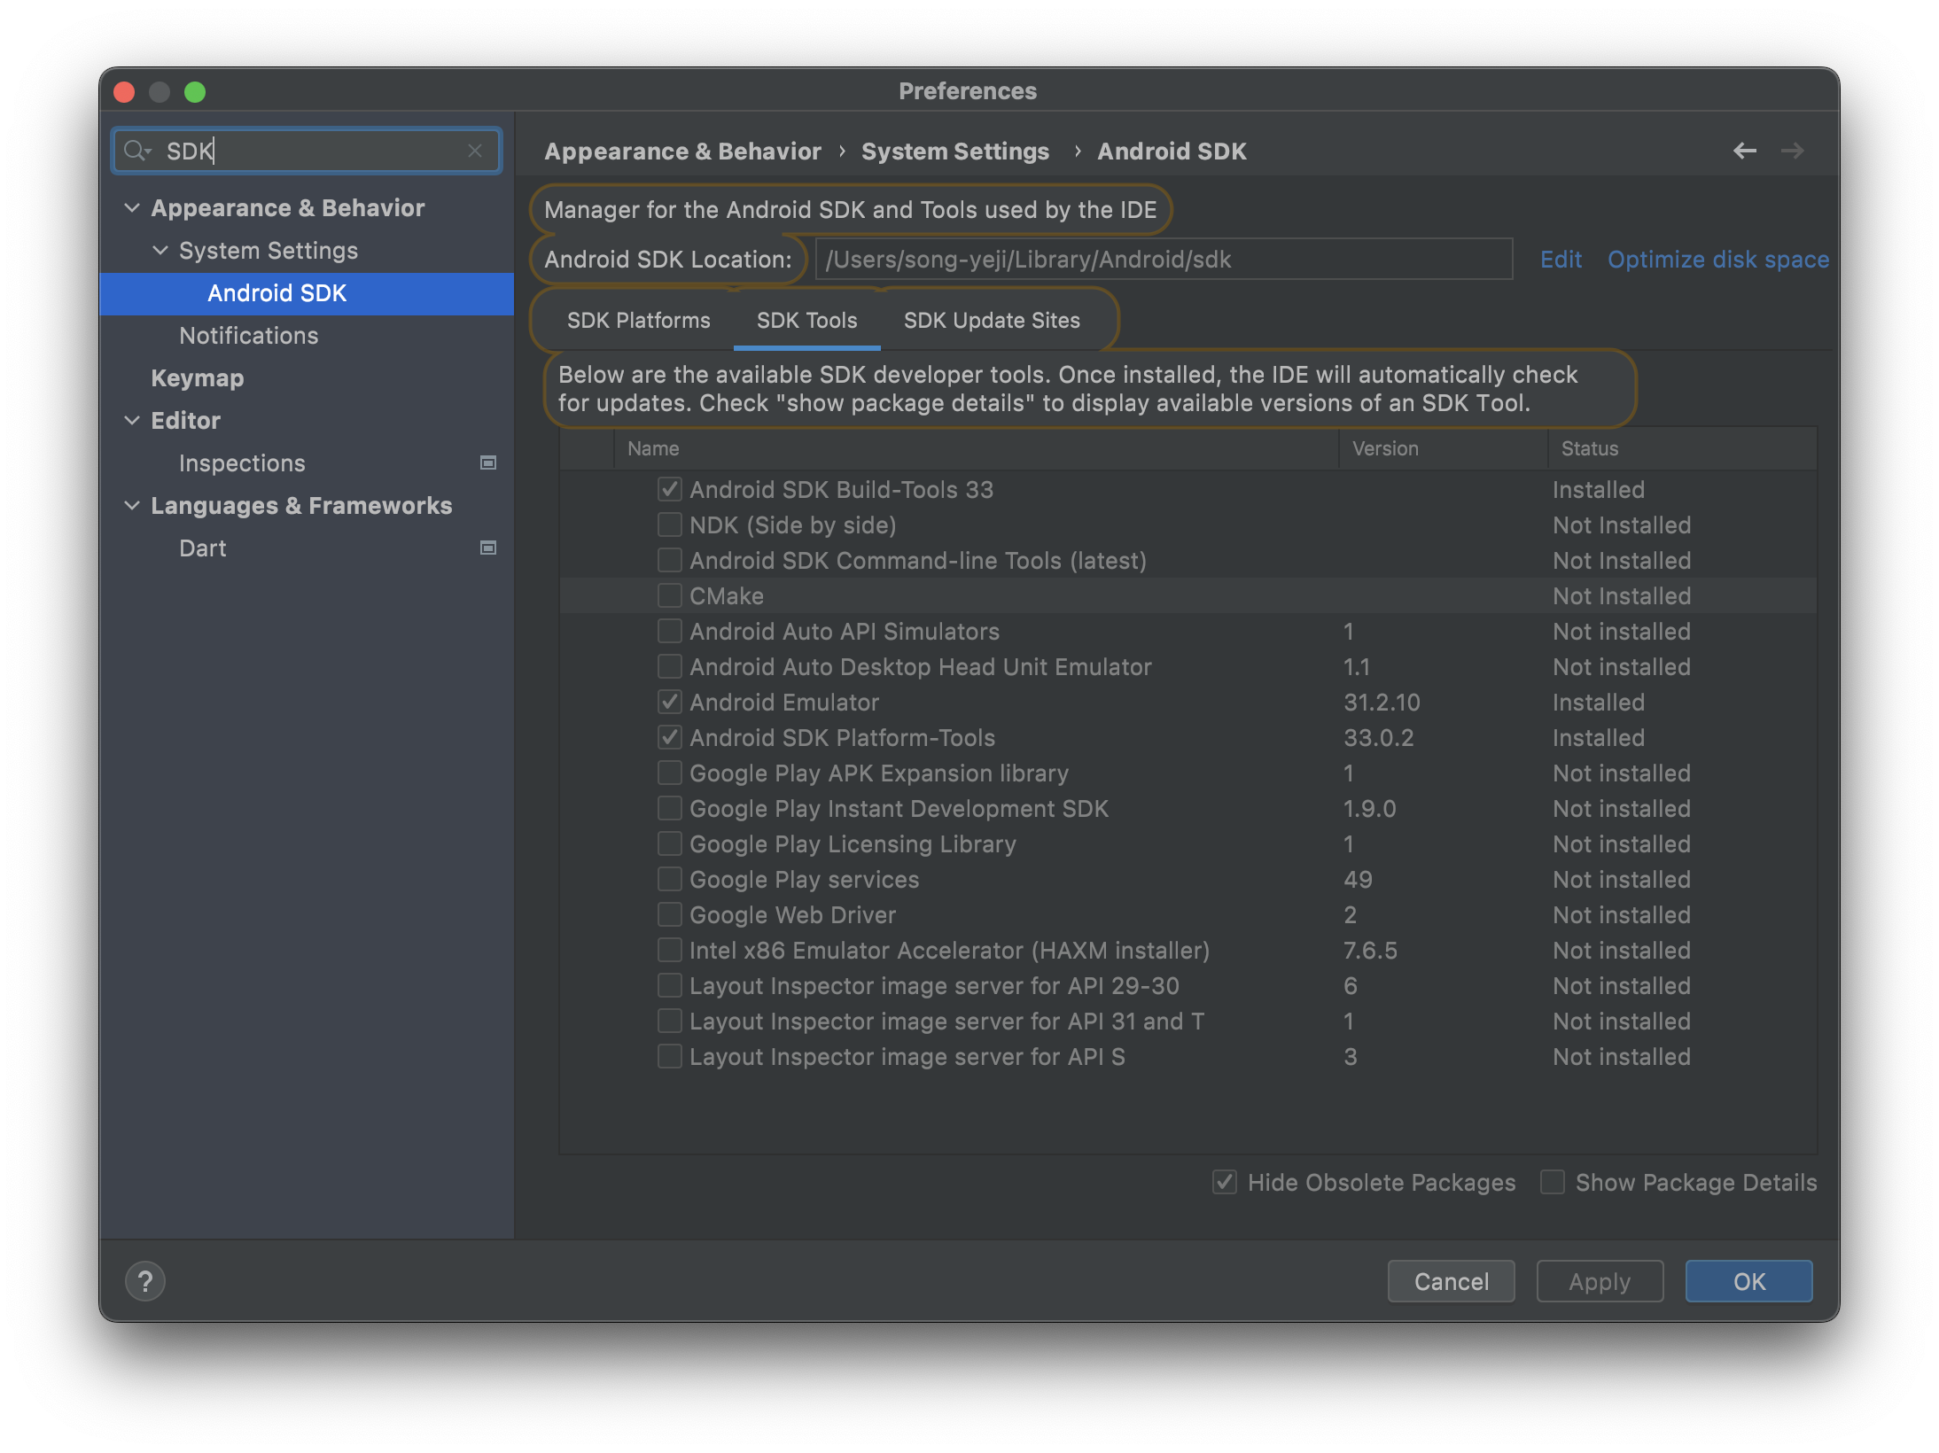Click the Android SDK Location path field
This screenshot has width=1939, height=1453.
[x=1163, y=260]
